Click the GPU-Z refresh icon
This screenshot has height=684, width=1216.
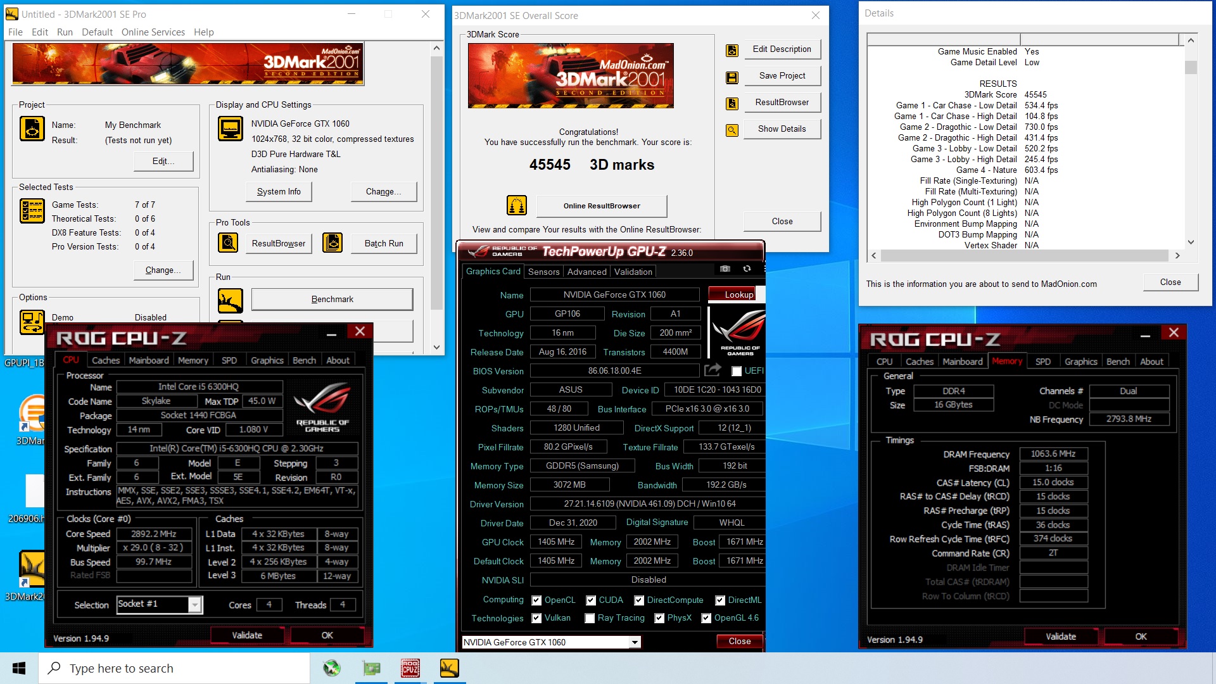pos(747,269)
